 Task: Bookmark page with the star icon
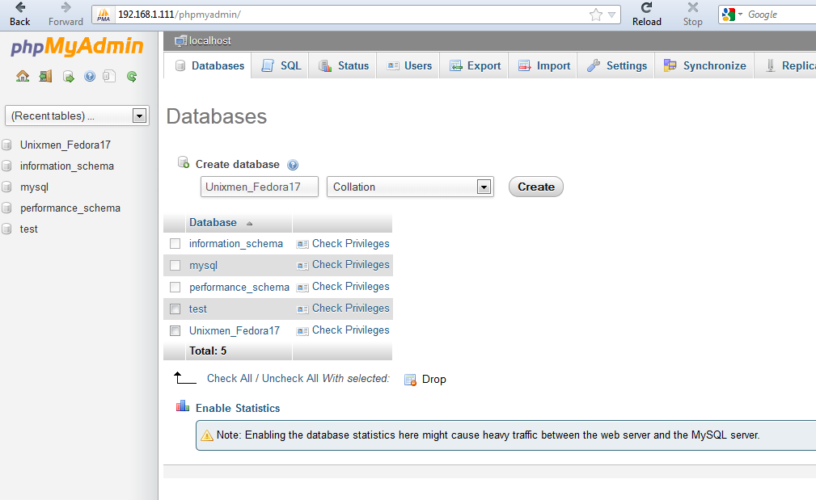coord(596,15)
